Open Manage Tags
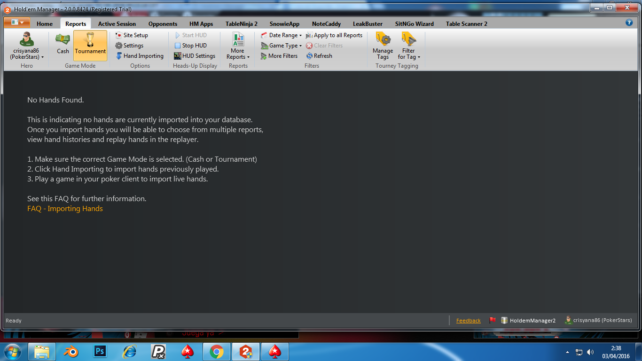This screenshot has width=642, height=361. (x=383, y=46)
